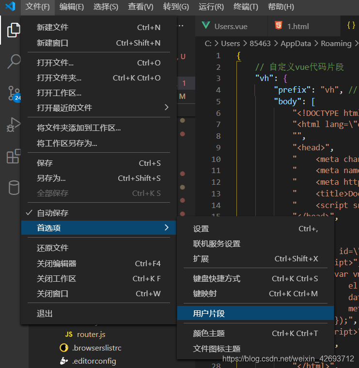Viewport: 359px width, 368px height.
Task: Open the Run and Debug view
Action: (x=14, y=125)
